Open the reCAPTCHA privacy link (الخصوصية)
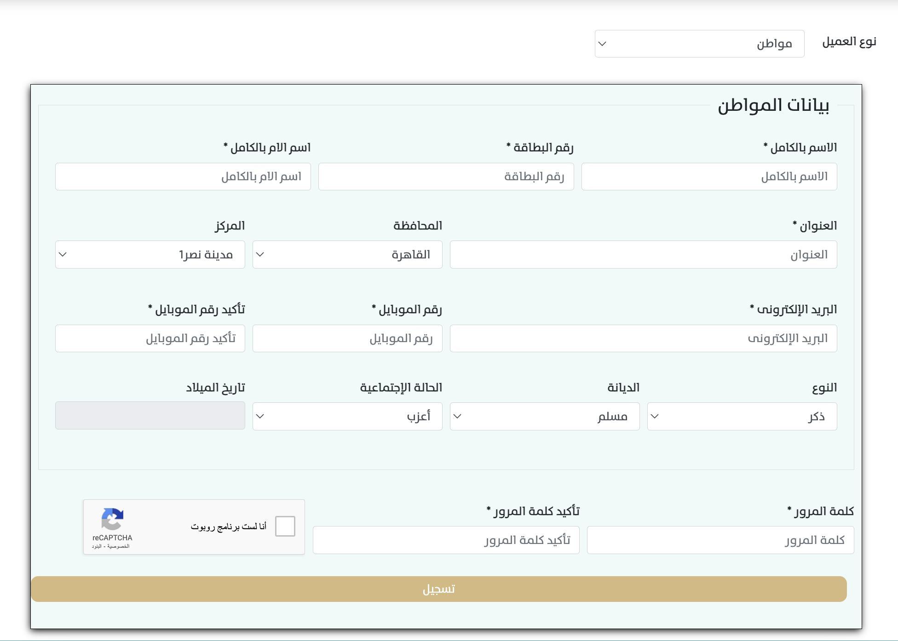 pyautogui.click(x=119, y=546)
